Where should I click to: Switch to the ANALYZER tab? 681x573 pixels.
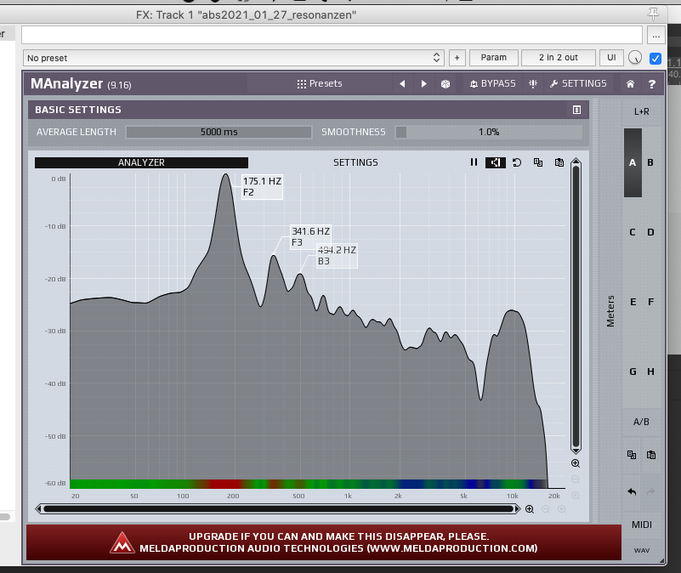[x=142, y=162]
